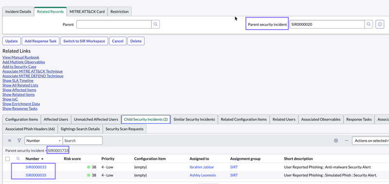Open the list controls hamburger menu
Screen dimensions: 389x184
coord(10,140)
